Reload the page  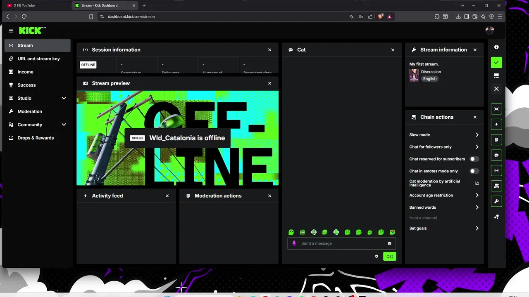click(x=24, y=16)
